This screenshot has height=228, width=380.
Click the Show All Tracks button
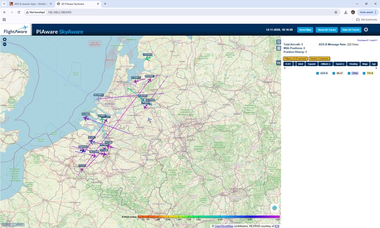[x=326, y=30]
